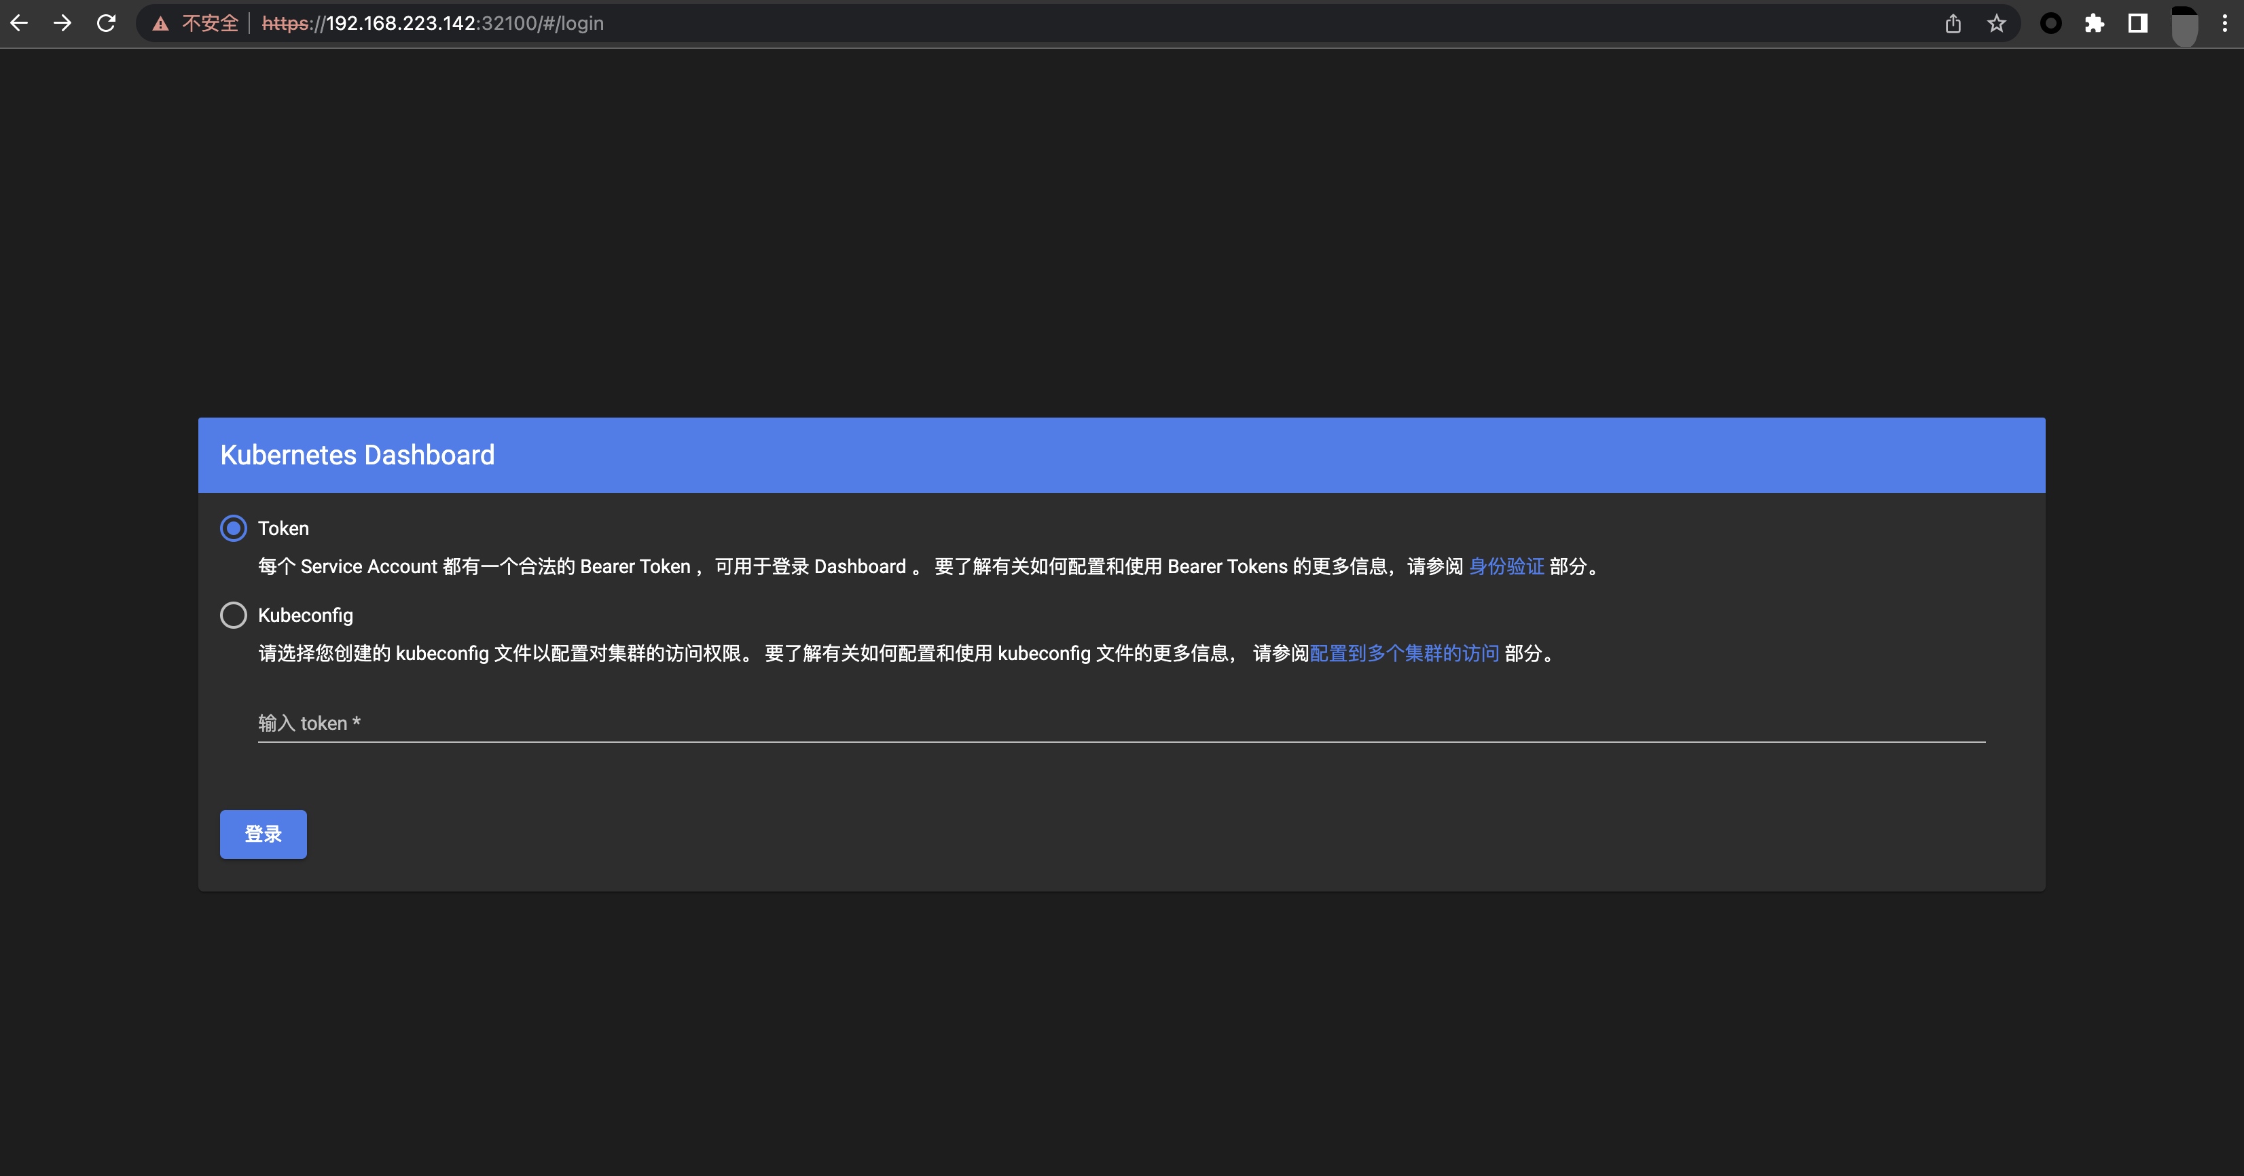Toggle the browser side panel icon
This screenshot has height=1176, width=2244.
click(x=2138, y=24)
